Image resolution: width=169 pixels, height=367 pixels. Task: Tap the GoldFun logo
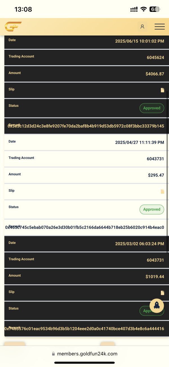point(13,27)
